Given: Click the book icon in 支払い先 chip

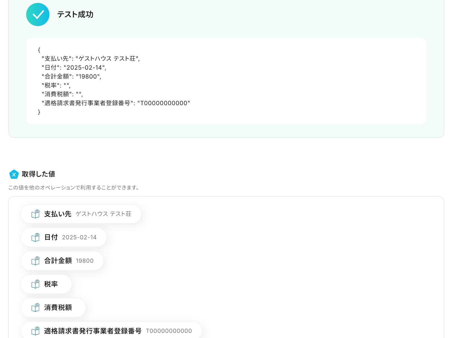Looking at the screenshot, I should [35, 214].
